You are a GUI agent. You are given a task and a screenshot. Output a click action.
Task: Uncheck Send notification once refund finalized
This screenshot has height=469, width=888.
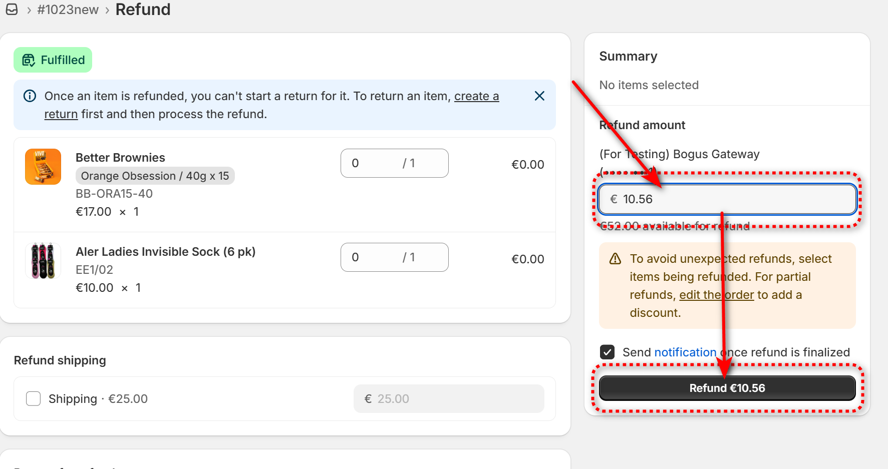608,352
